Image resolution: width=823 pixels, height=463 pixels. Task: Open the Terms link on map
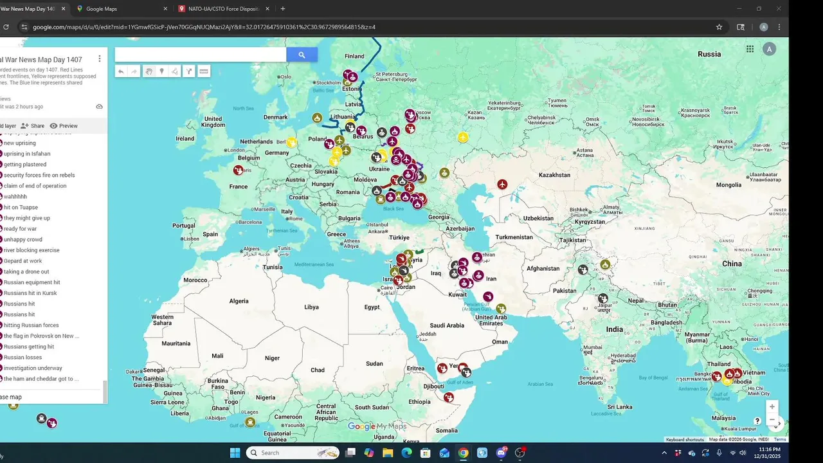tap(780, 440)
